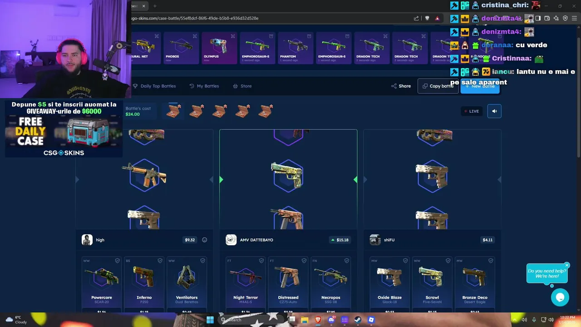Open player high's avatar

point(87,240)
